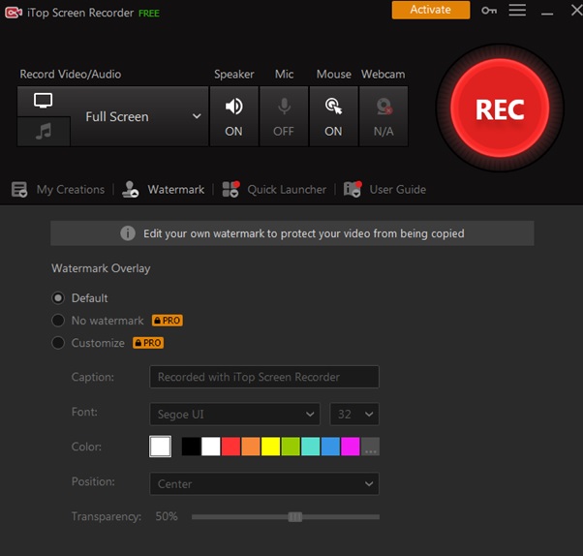The width and height of the screenshot is (583, 556).
Task: Open the My Creations tab
Action: click(58, 189)
